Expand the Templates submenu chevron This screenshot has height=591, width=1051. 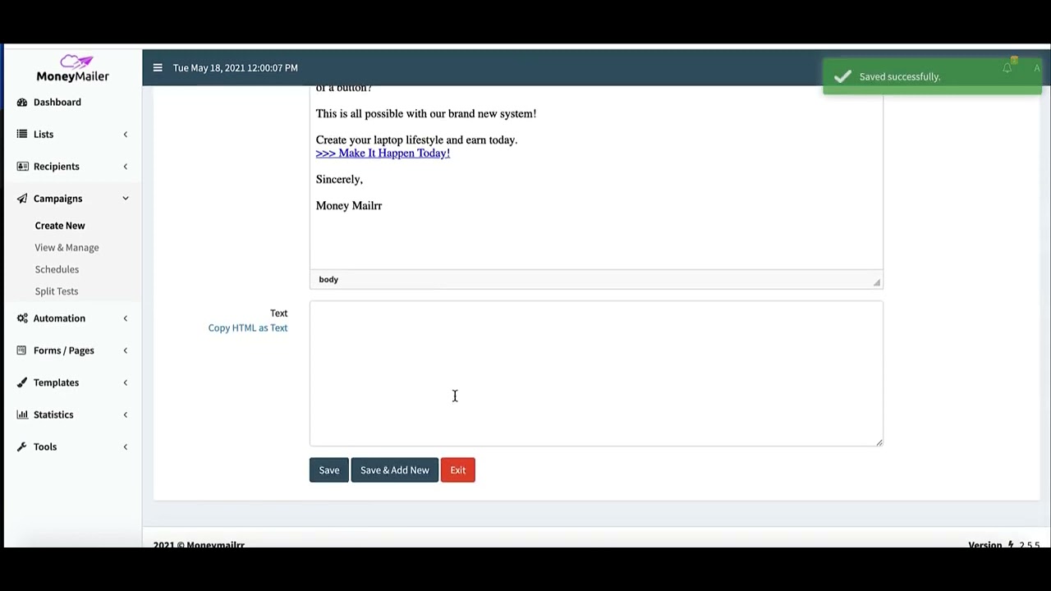click(126, 383)
